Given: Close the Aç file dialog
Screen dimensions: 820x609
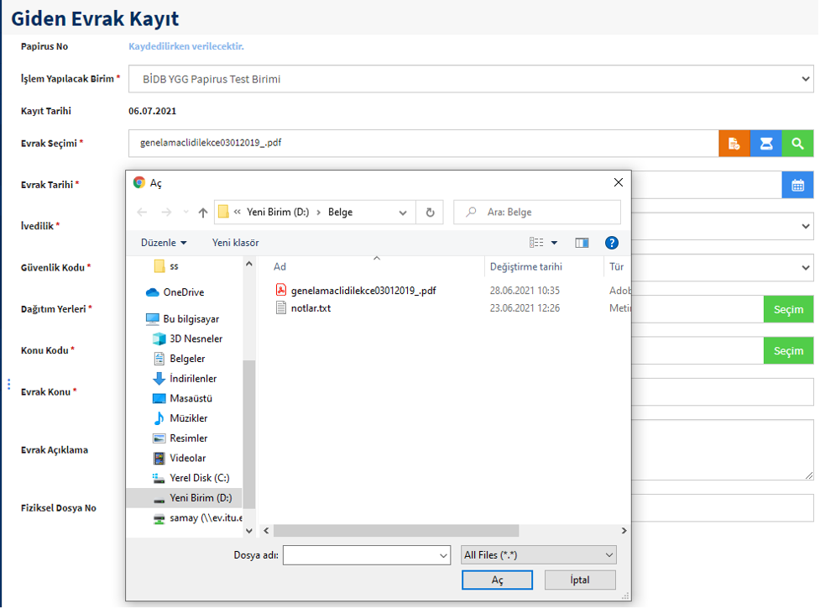Looking at the screenshot, I should click(x=618, y=182).
